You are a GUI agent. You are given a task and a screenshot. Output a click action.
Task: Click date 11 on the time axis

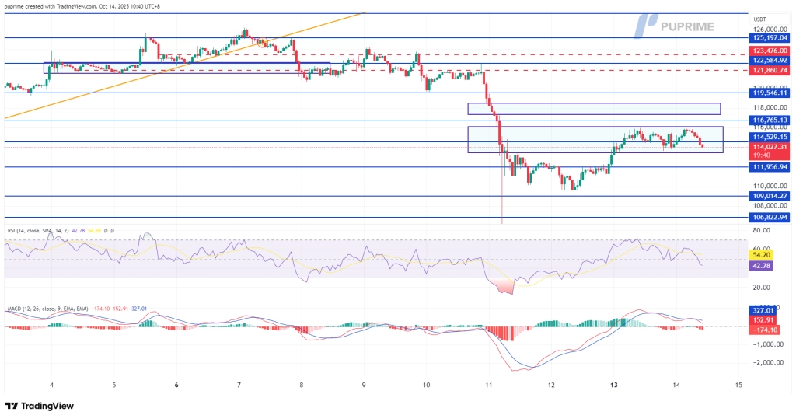[488, 385]
